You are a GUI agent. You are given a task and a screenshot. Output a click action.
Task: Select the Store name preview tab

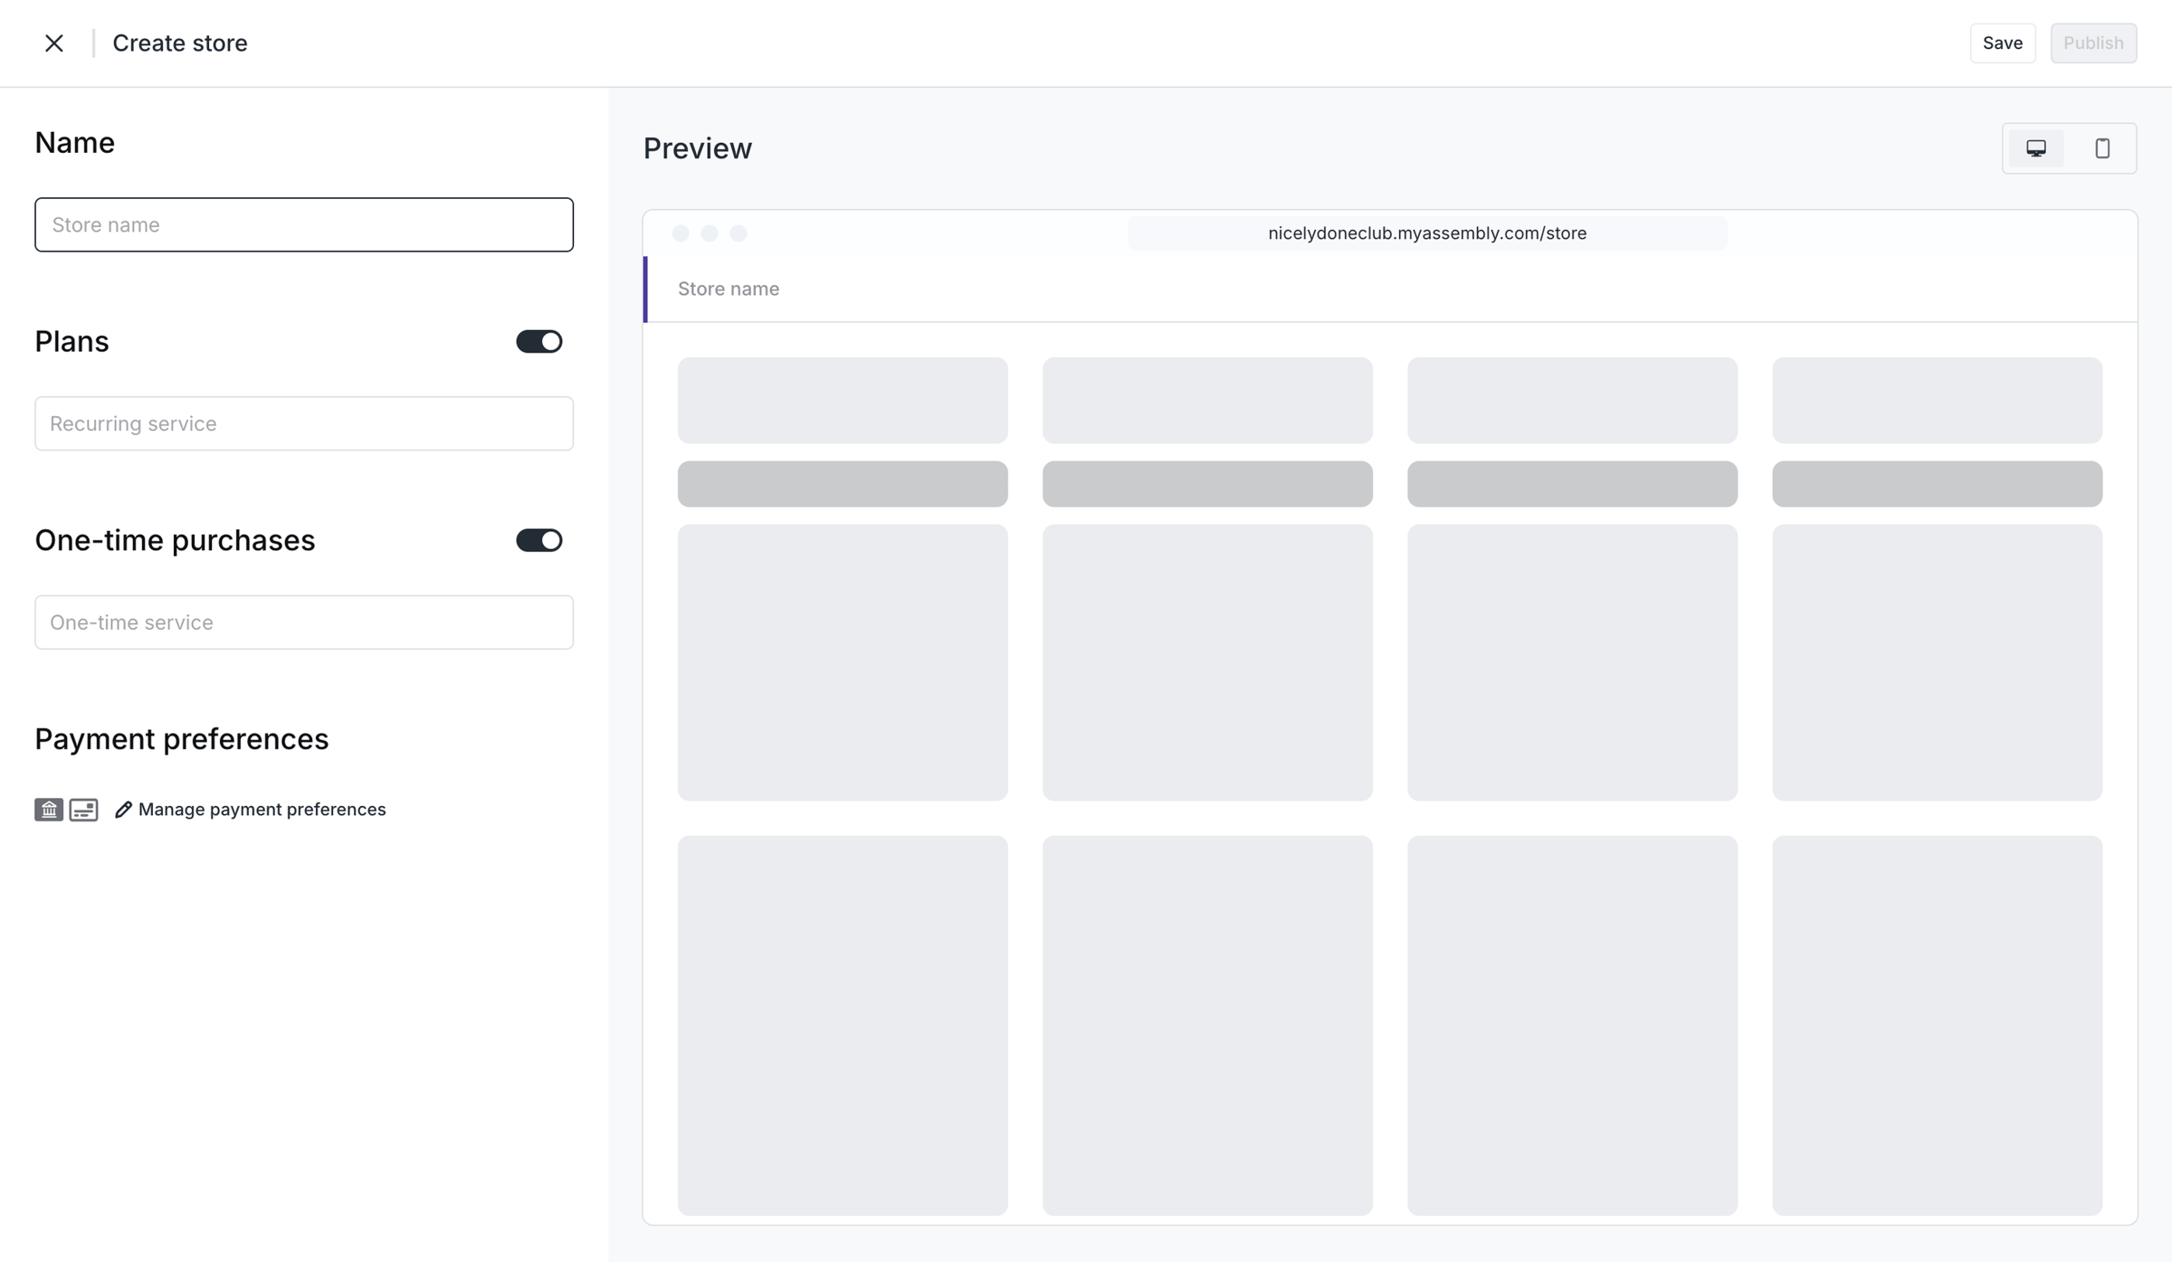click(x=729, y=289)
